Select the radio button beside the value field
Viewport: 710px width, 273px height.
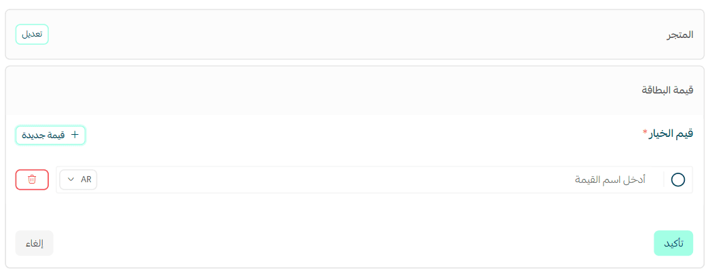(x=677, y=180)
